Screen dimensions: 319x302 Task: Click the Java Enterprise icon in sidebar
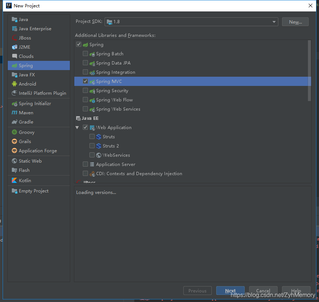pyautogui.click(x=14, y=29)
